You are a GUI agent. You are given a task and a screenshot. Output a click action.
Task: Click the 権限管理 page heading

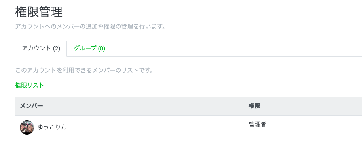click(x=39, y=12)
